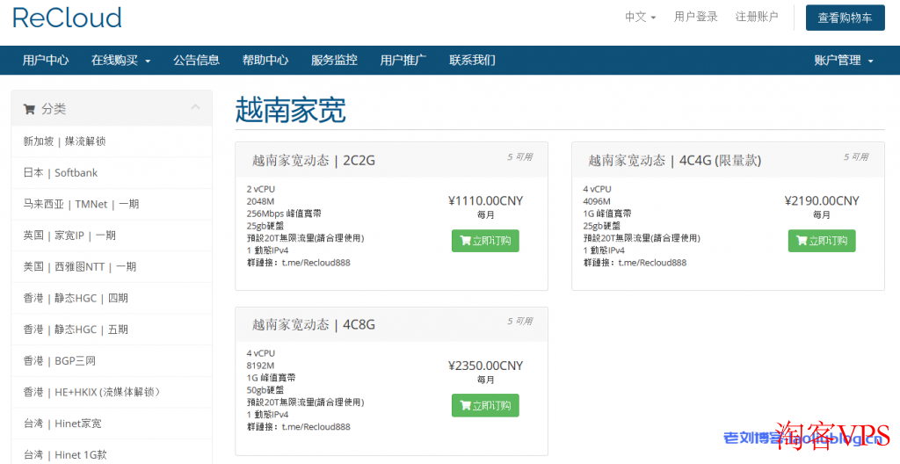Open 用户中心 in the navigation bar

tap(46, 61)
